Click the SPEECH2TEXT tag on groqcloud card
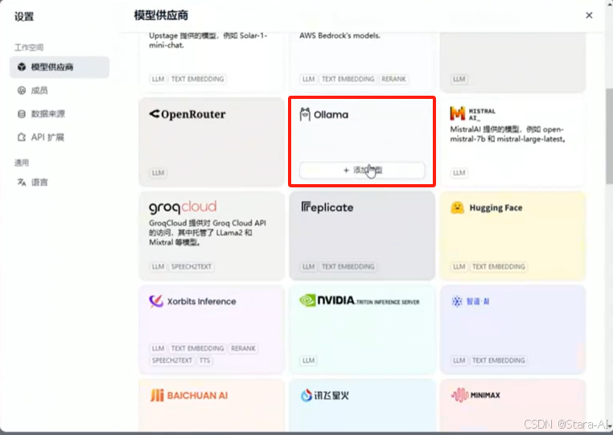The height and width of the screenshot is (435, 613). pos(191,267)
